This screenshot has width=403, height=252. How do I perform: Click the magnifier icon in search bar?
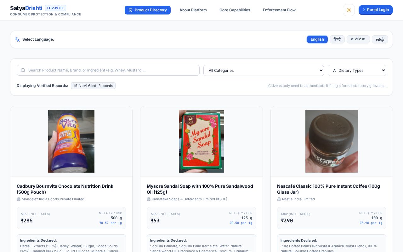[x=23, y=70]
